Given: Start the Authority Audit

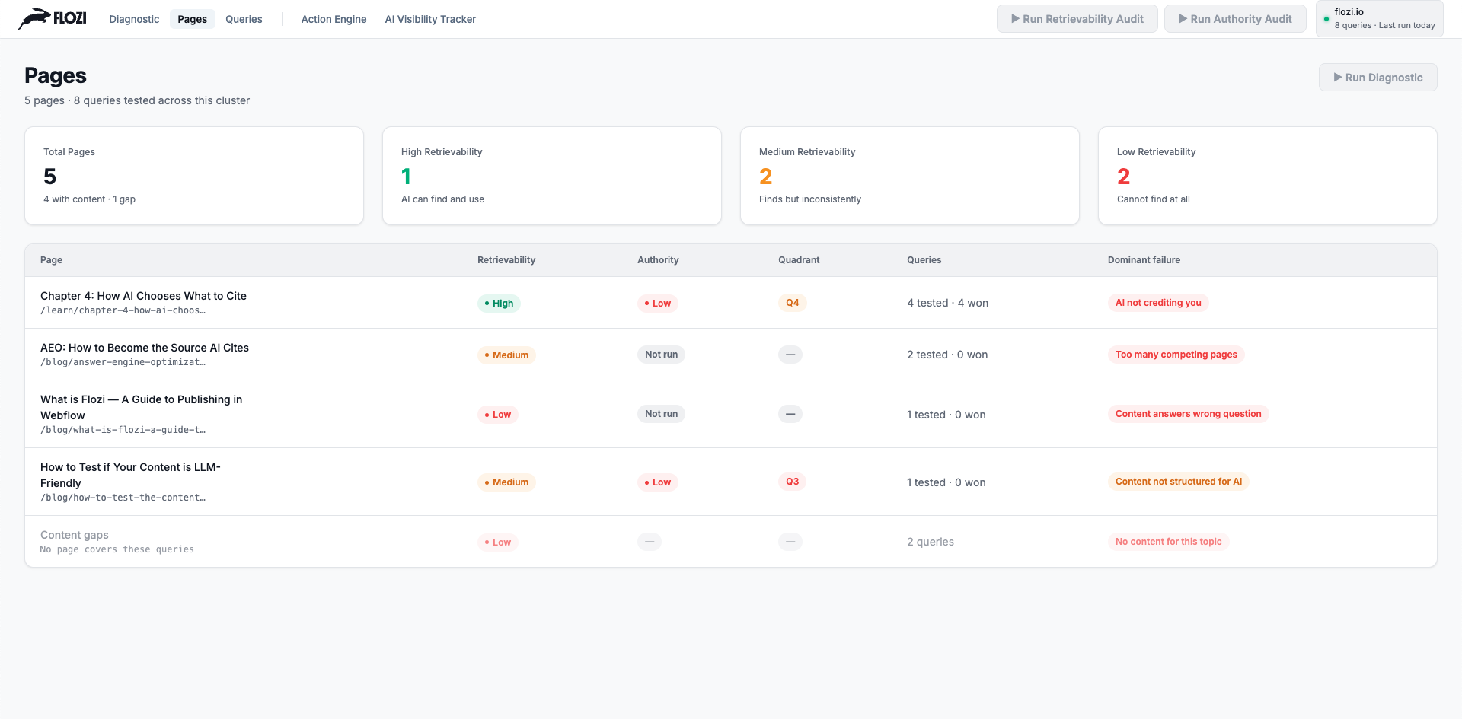Looking at the screenshot, I should pos(1235,19).
